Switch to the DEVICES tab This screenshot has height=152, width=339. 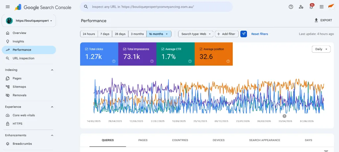tap(218, 140)
